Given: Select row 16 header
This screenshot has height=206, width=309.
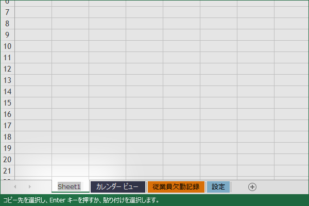Looking at the screenshot, I should [x=7, y=114].
